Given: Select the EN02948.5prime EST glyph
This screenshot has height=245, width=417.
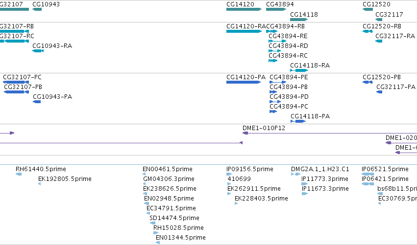Looking at the screenshot, I should click(x=147, y=203).
